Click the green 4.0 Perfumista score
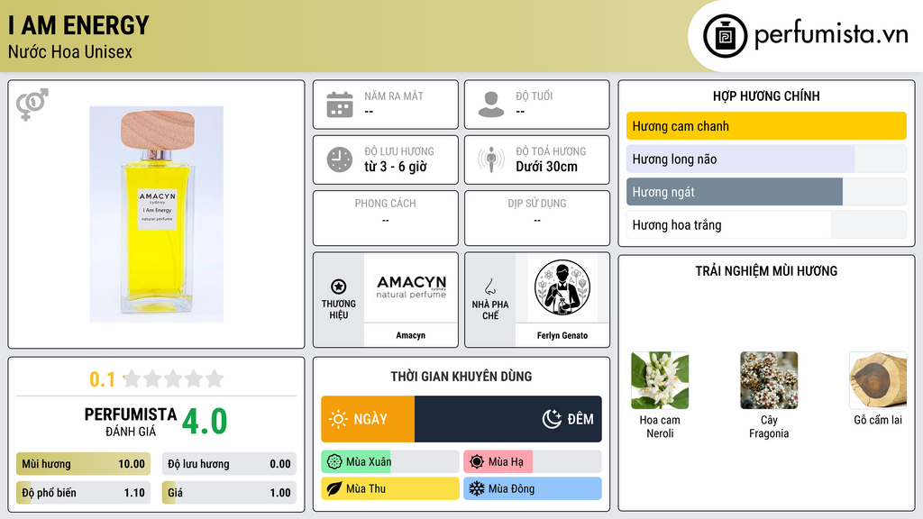 click(x=205, y=422)
